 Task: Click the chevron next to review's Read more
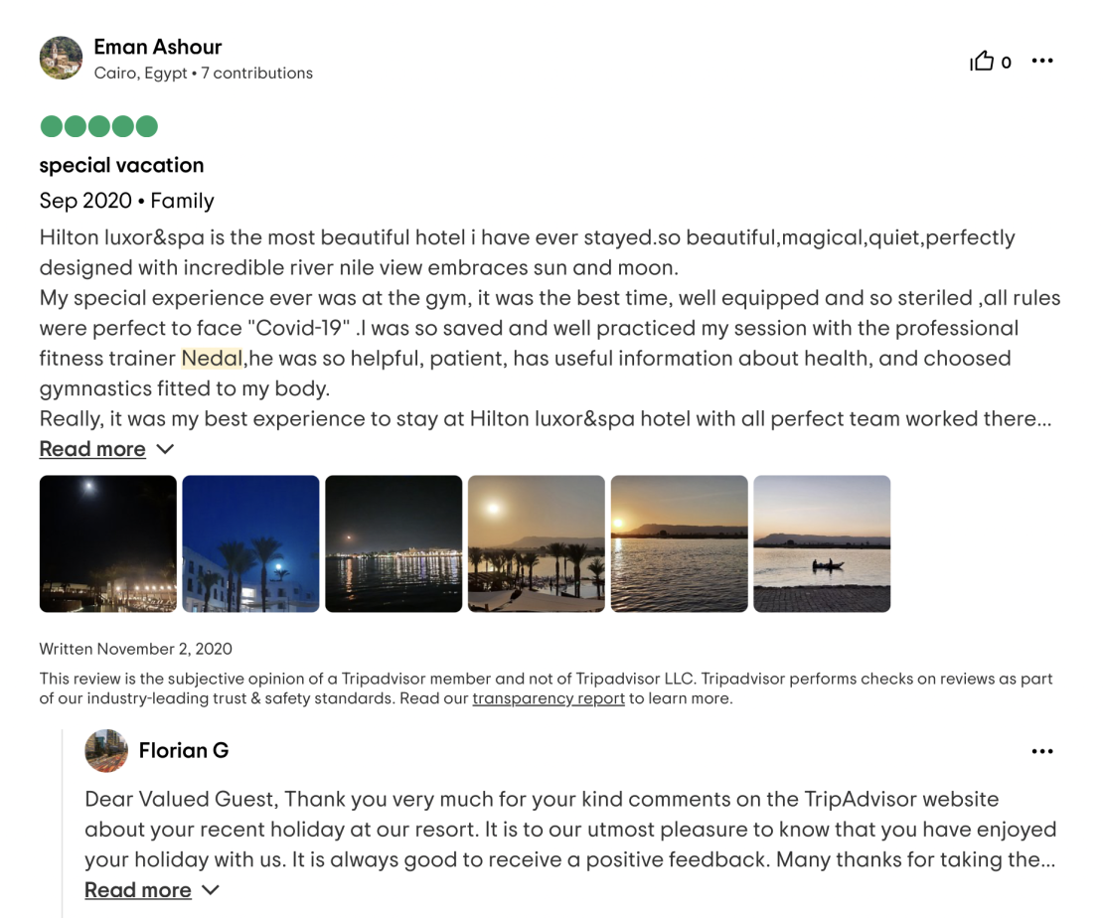165,449
